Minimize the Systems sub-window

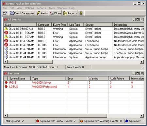click(134, 74)
